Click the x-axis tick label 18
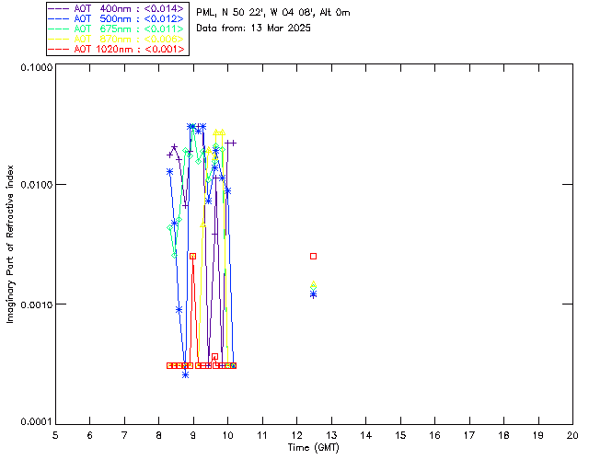Screen dimensions: 589x471 pyautogui.click(x=503, y=435)
